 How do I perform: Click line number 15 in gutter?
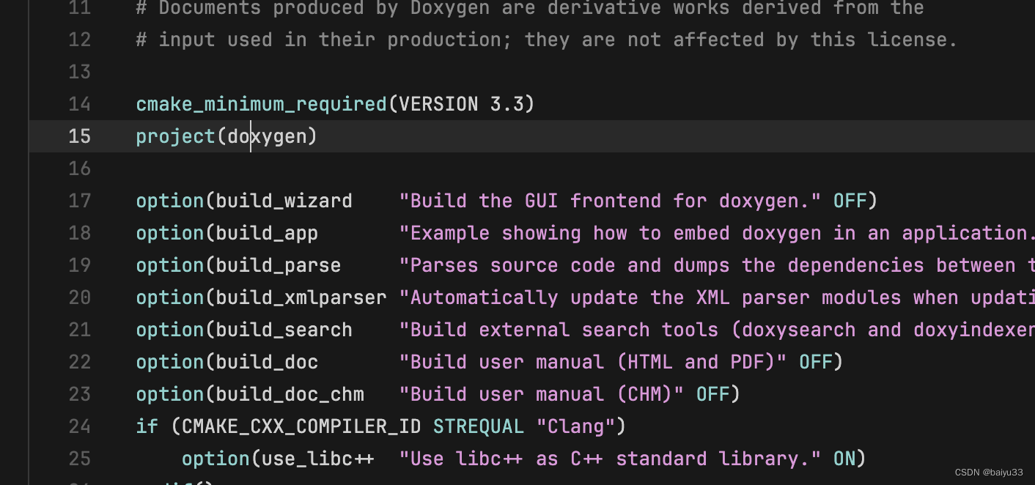tap(79, 136)
